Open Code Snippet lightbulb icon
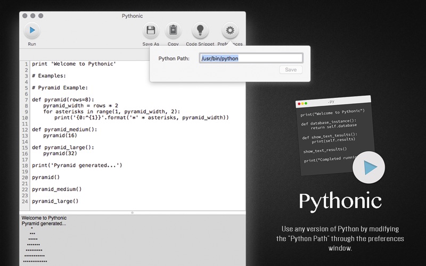The image size is (426, 266). 200,30
